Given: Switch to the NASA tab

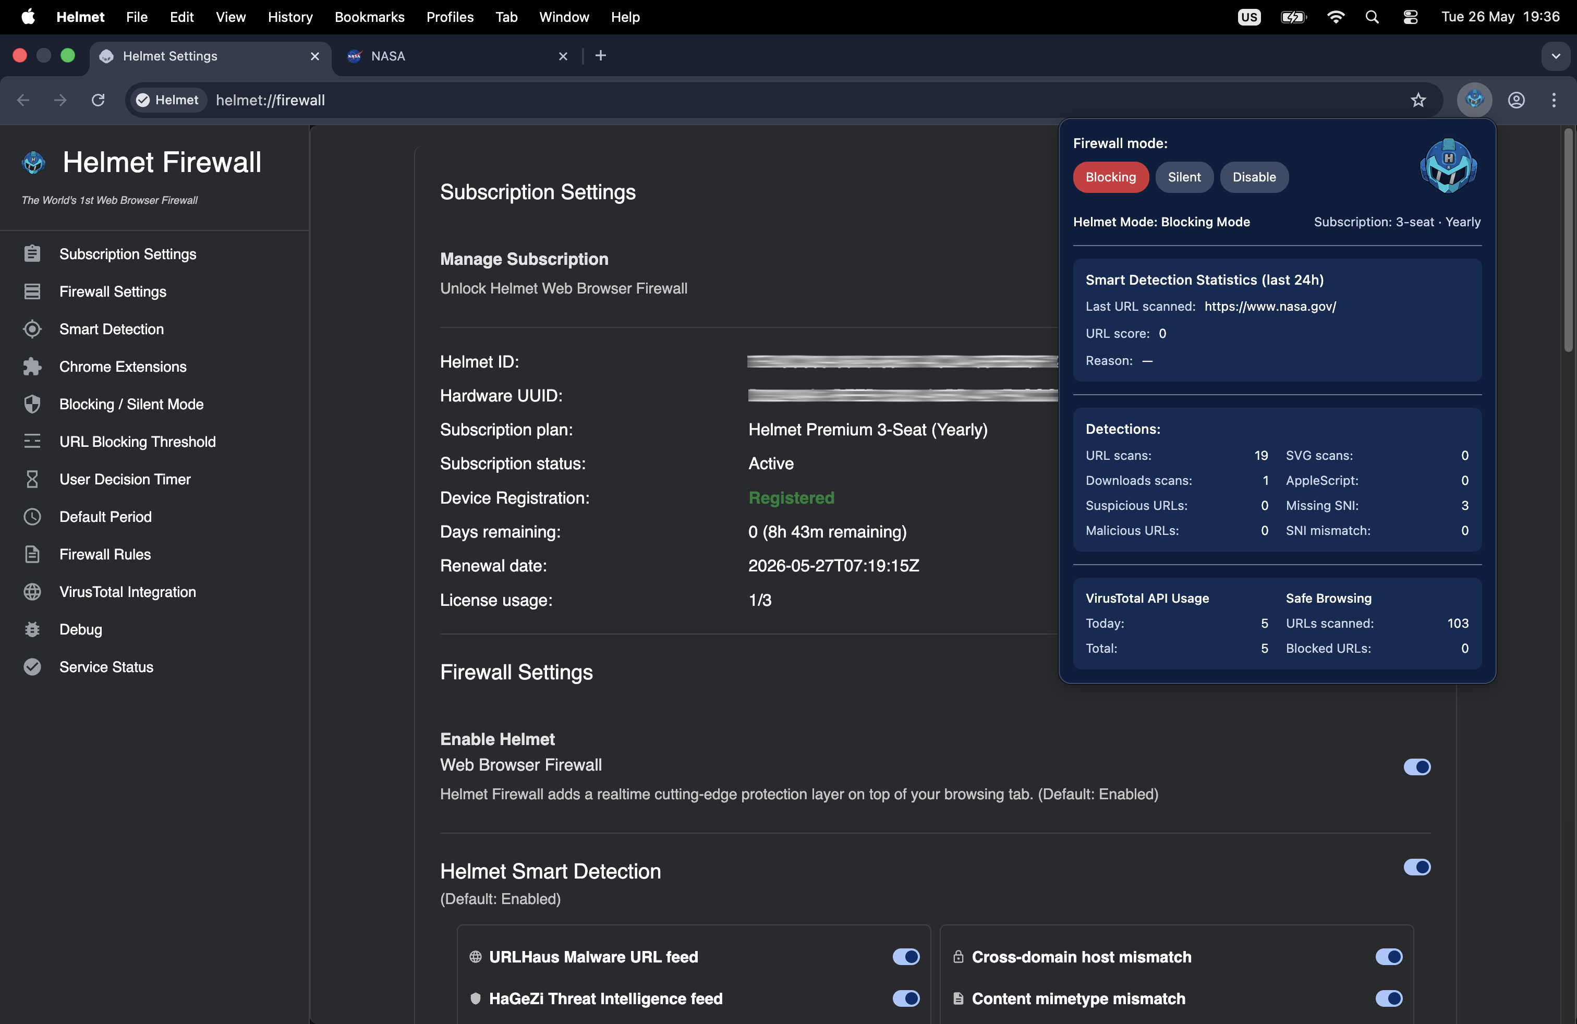Looking at the screenshot, I should coord(457,56).
